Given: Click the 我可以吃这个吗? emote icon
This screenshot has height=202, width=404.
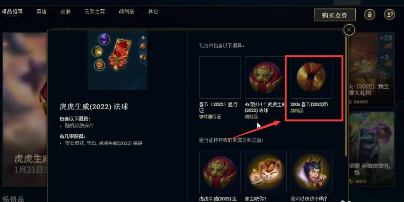Looking at the screenshot, I should click(x=311, y=172).
